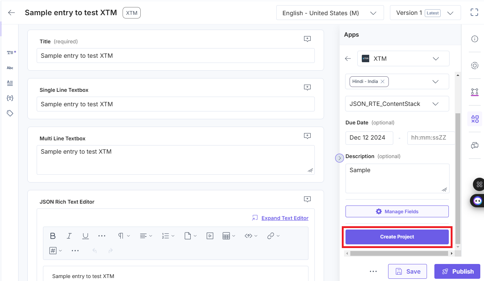Go back in the Apps panel
The image size is (484, 281).
pos(348,58)
